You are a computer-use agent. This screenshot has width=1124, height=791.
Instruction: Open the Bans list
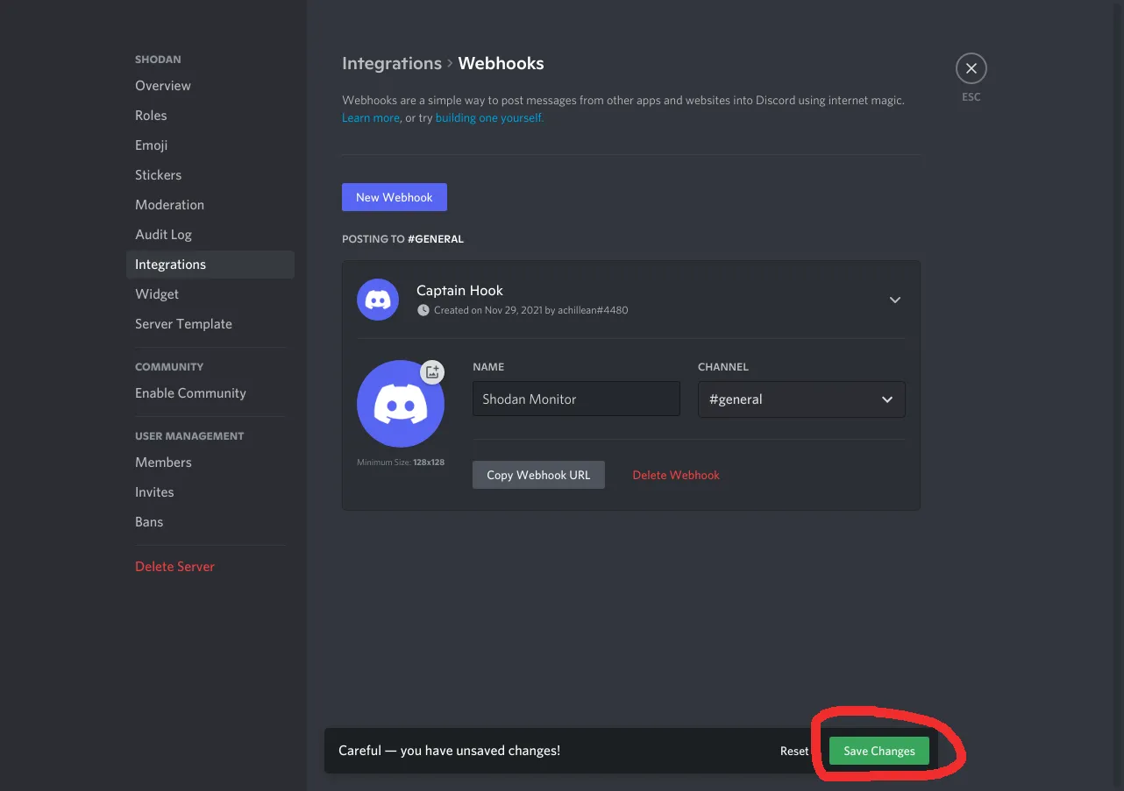pos(149,521)
